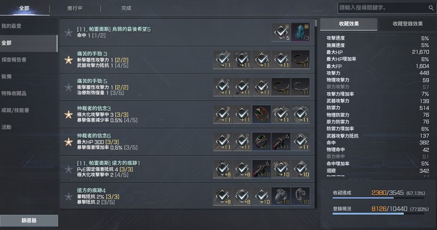437x230 pixels.
Task: Select the last ring in 遠方的痕跡4 row
Action: [x=301, y=196]
